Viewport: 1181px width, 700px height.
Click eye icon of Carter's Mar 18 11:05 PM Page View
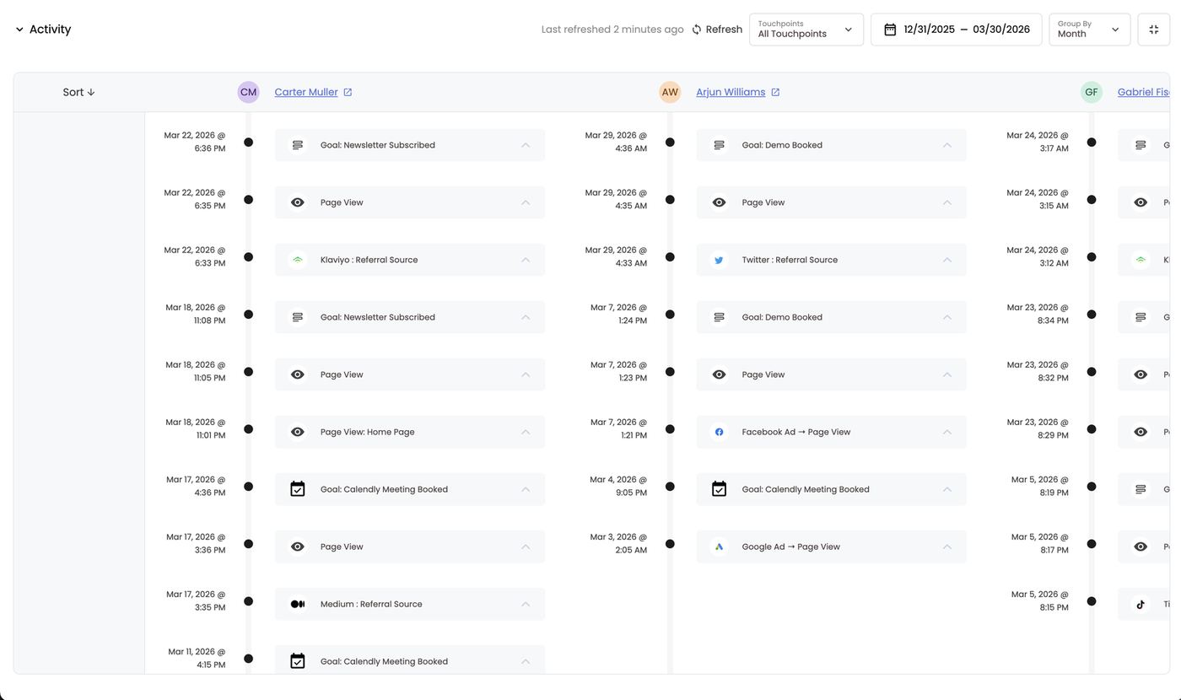pos(298,374)
